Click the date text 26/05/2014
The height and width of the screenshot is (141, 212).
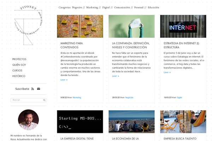tap(117, 97)
